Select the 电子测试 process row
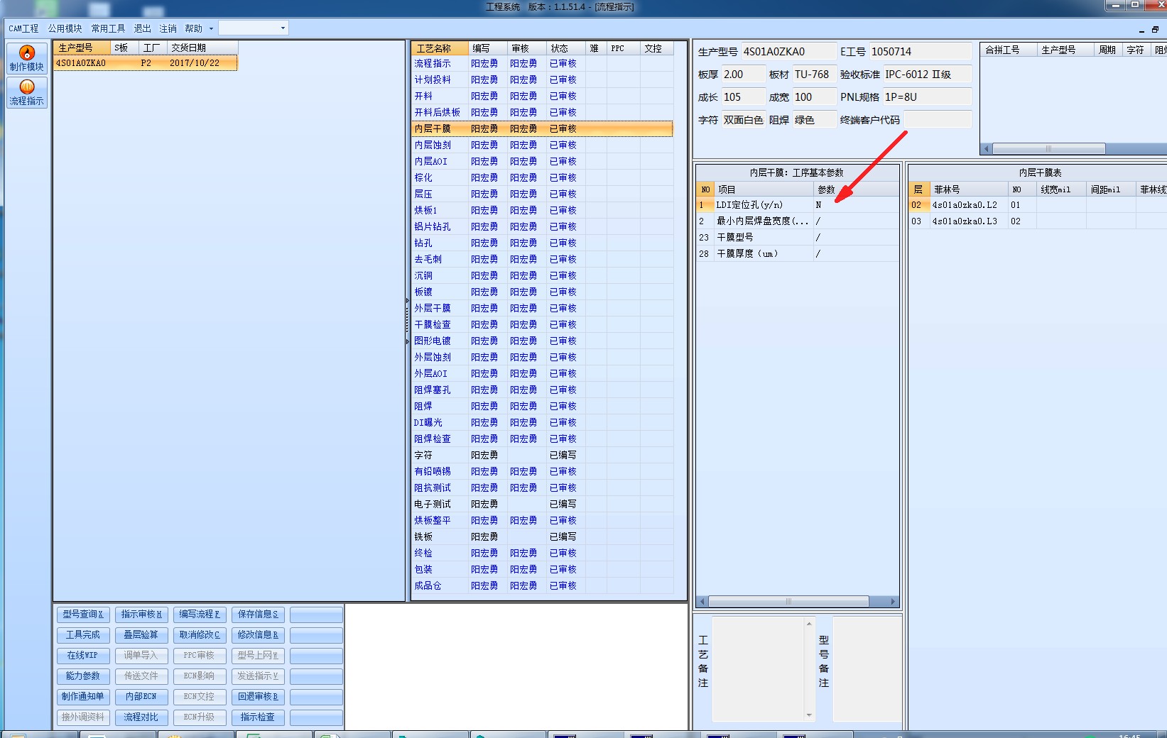 pyautogui.click(x=542, y=504)
